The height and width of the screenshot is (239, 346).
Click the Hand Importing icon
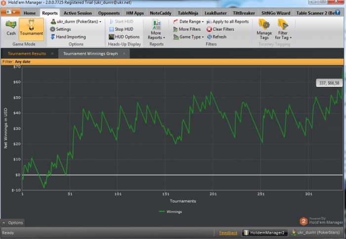click(52, 37)
